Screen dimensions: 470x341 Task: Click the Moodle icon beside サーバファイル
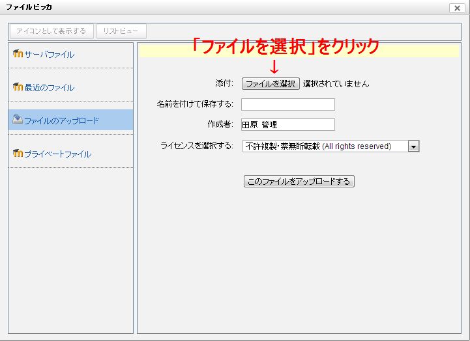18,54
